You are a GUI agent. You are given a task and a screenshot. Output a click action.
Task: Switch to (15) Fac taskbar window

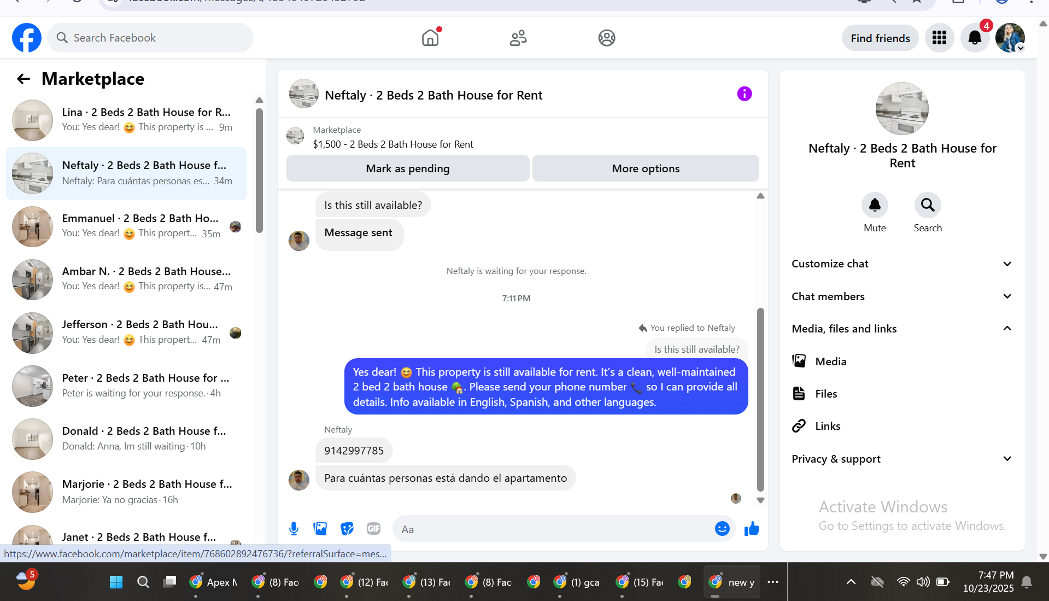click(x=640, y=582)
